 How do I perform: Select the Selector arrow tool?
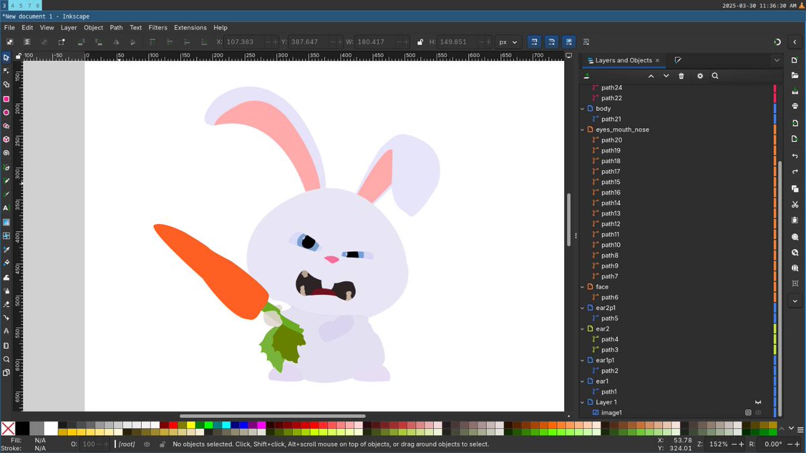6,58
